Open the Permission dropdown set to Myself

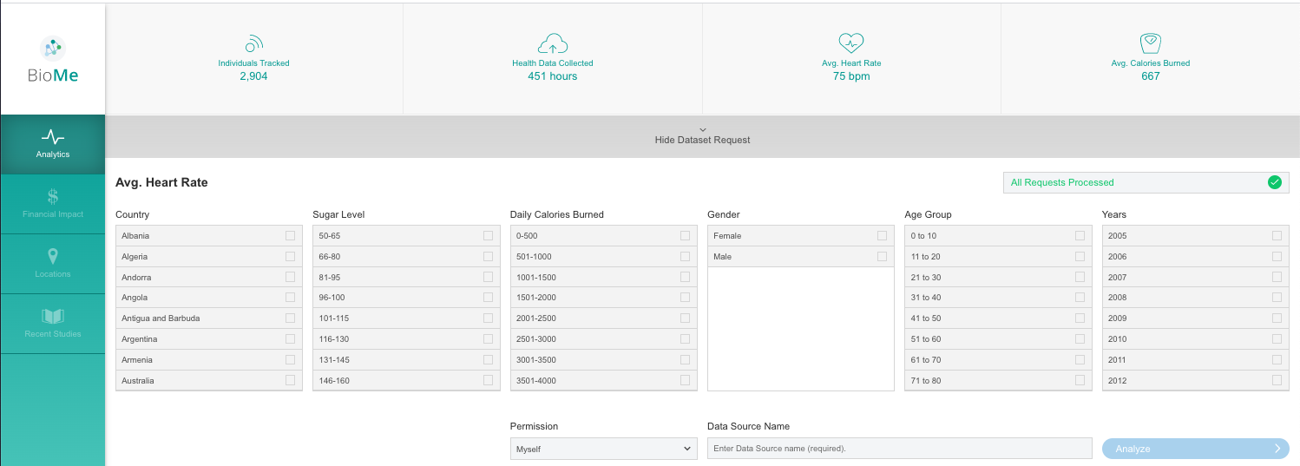[603, 449]
